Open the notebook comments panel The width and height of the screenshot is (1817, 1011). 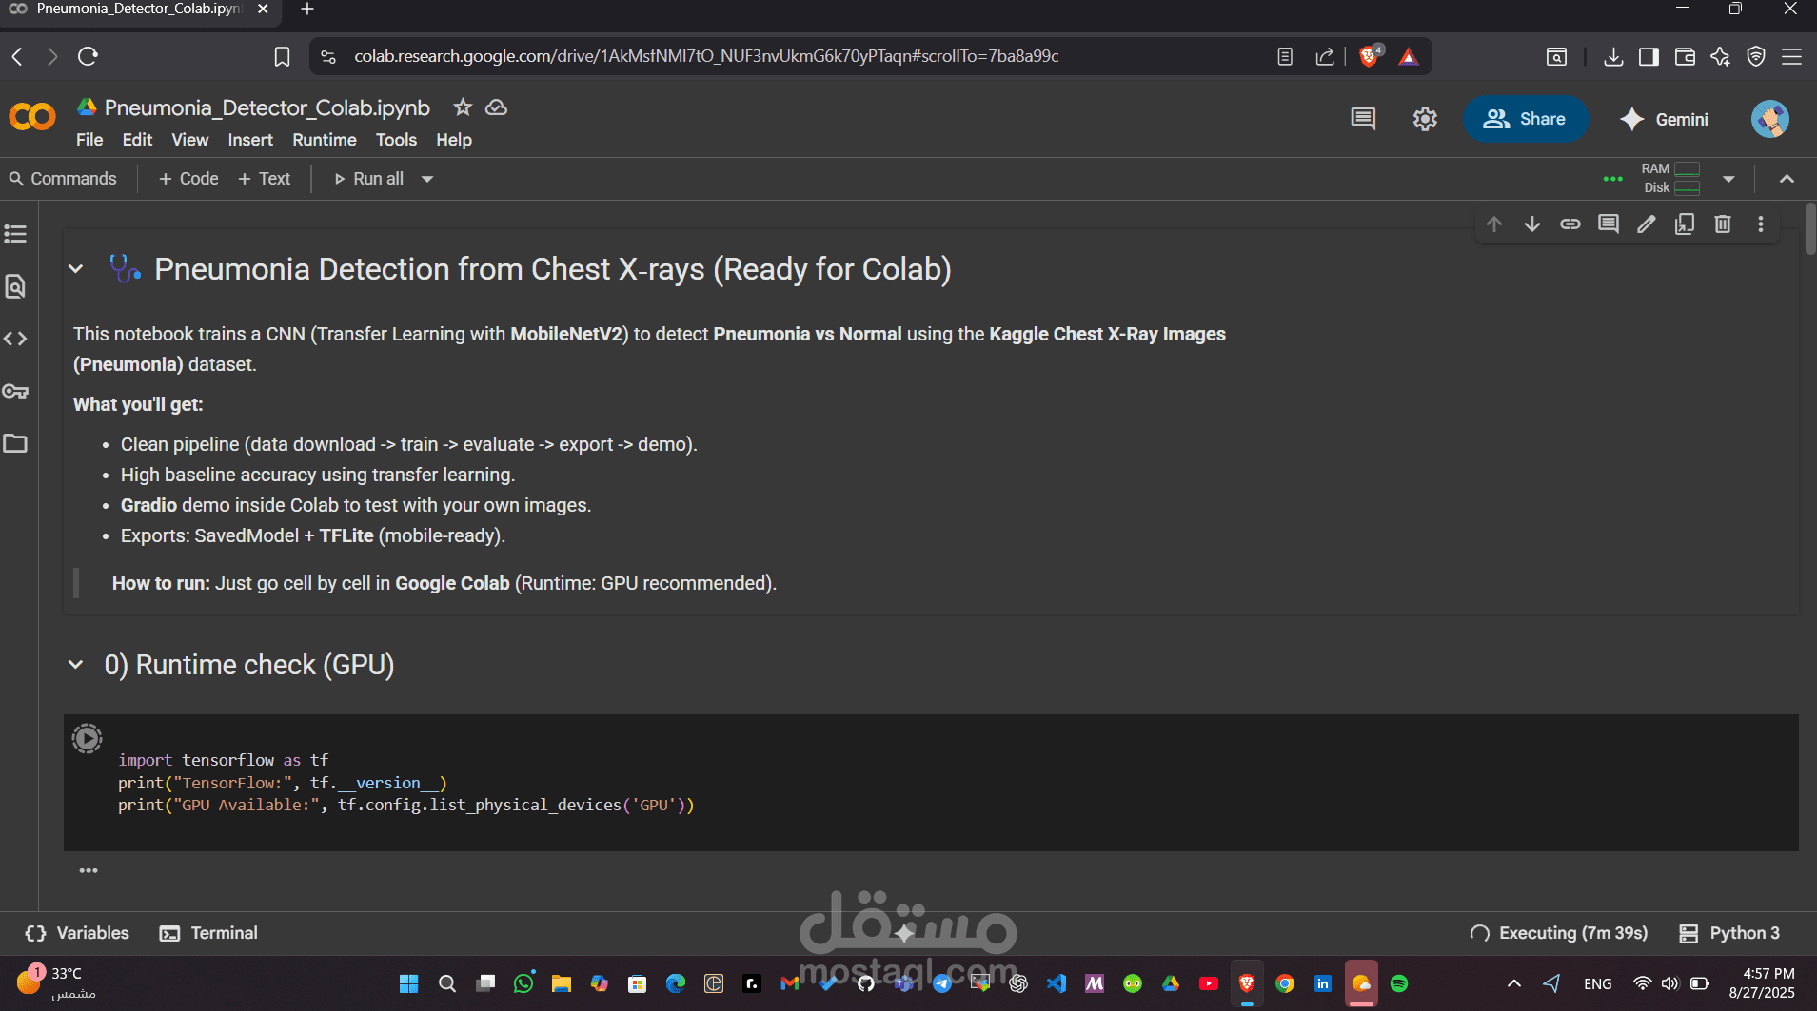coord(1363,119)
